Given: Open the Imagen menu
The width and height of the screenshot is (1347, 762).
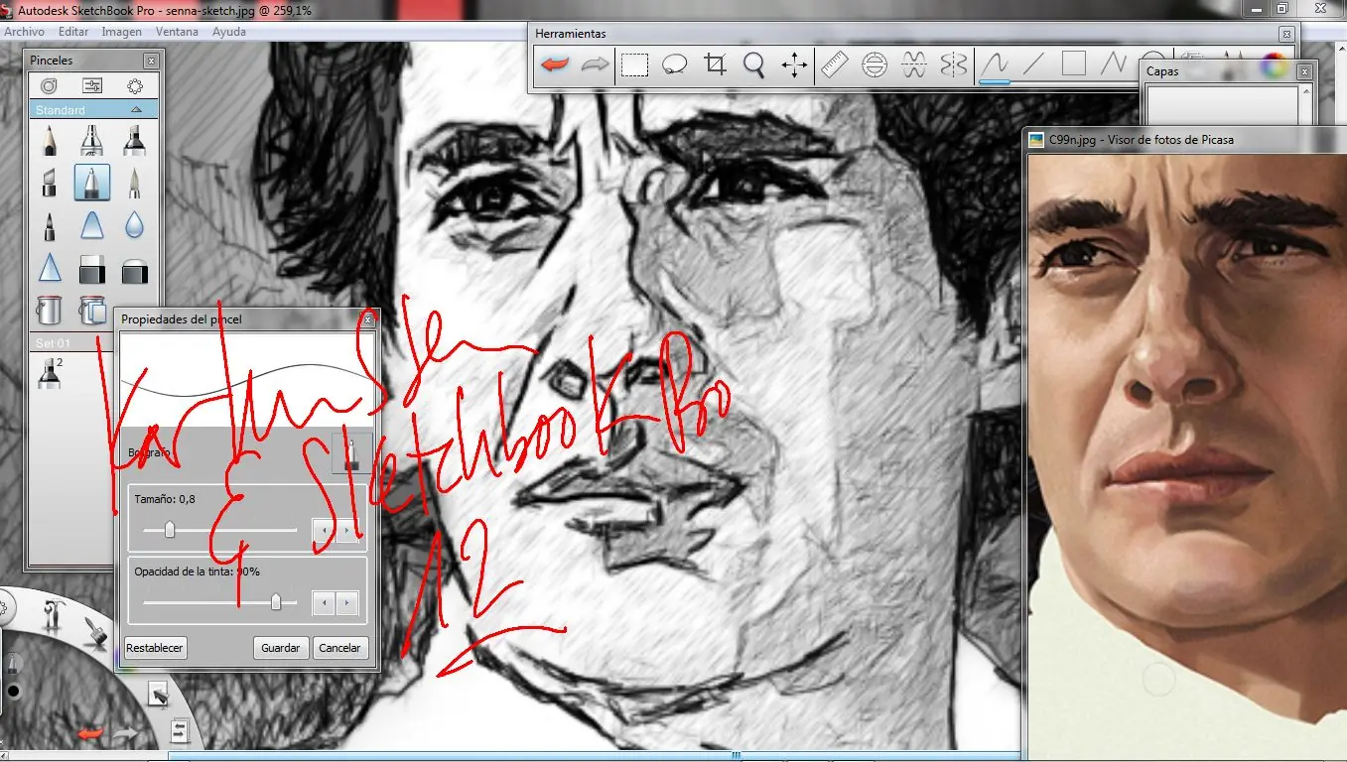Looking at the screenshot, I should click(122, 32).
